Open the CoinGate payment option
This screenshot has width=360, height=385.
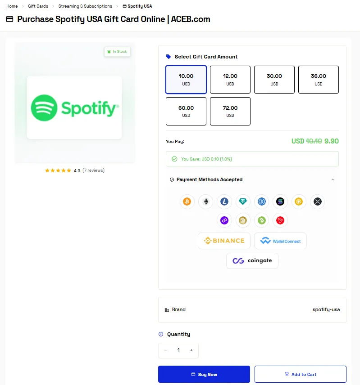click(x=252, y=260)
